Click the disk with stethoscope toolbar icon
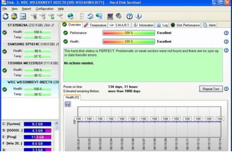 [34, 16]
